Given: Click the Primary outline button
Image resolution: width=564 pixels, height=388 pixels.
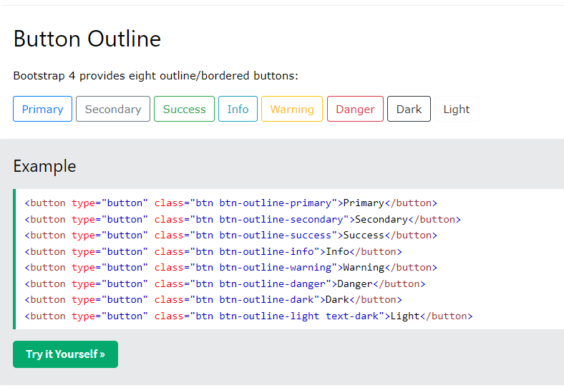Looking at the screenshot, I should pyautogui.click(x=42, y=109).
